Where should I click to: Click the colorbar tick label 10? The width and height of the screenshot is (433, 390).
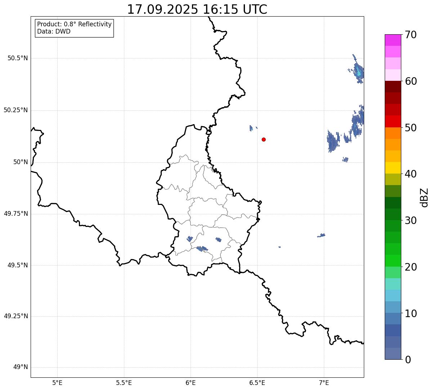pyautogui.click(x=410, y=314)
